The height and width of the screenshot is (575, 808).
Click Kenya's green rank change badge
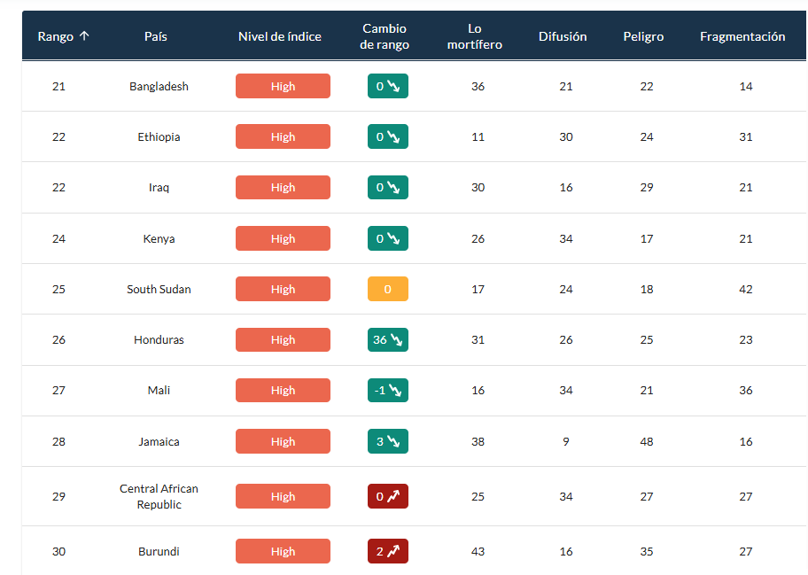click(388, 239)
